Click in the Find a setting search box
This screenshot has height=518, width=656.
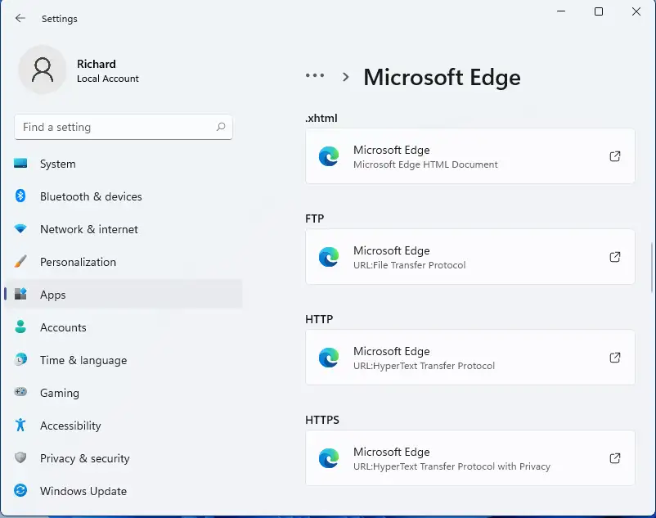point(124,127)
